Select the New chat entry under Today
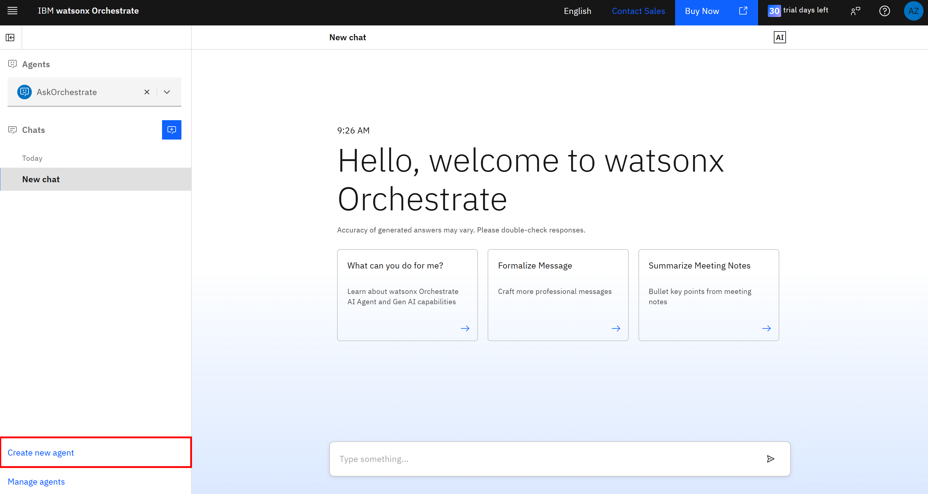 (41, 179)
